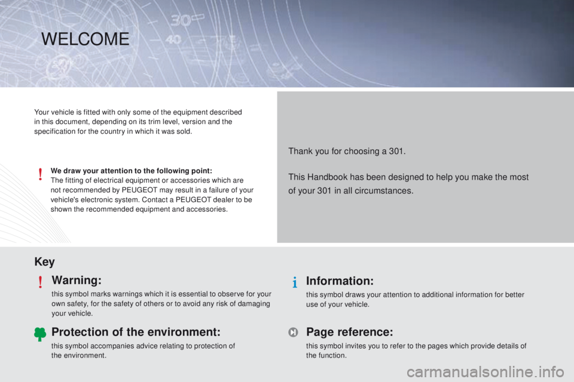574x382 pixels.
Task: Click the description starting "this symbol draws your attention"
Action: pos(415,300)
